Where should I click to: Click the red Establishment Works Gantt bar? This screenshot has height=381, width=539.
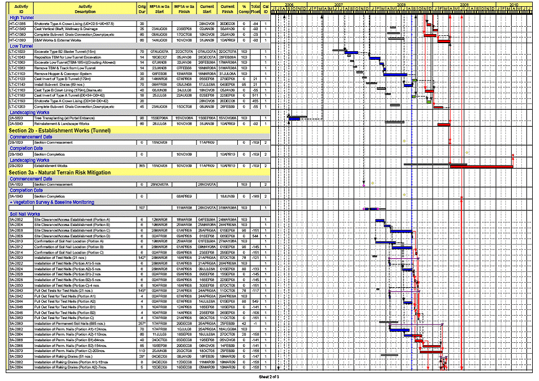[481, 166]
